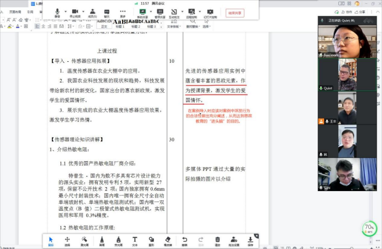382x249 pixels.
Task: Open chat in the meeting toolbar
Action: (x=107, y=13)
